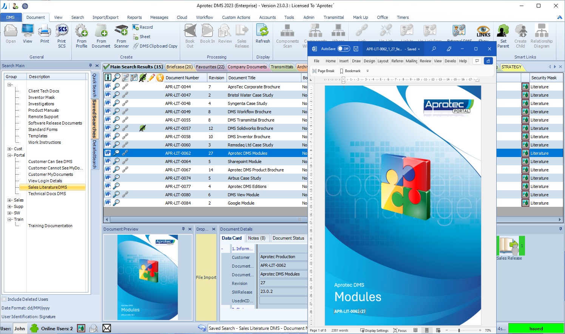Select the Technical Docs DMS tree item
Screen dimensions: 565x334
(47, 194)
